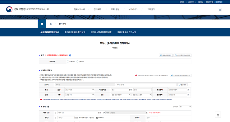Click the 영수자 성명 input field
The image size is (230, 122).
tap(152, 118)
